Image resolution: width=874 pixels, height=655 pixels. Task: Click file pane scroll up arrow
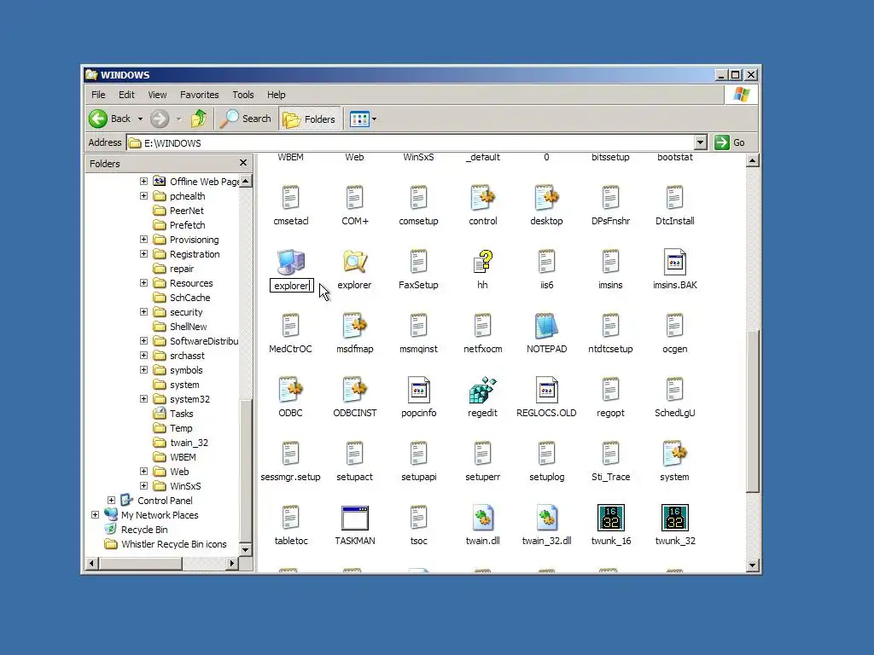coord(752,161)
